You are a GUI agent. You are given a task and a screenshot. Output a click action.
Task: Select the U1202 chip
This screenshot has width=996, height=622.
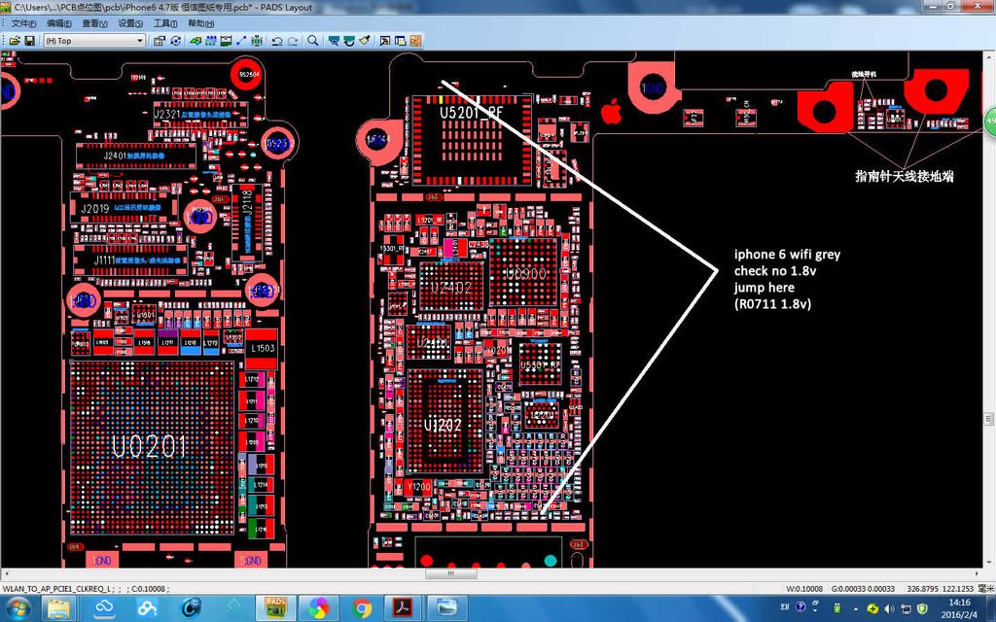click(444, 422)
